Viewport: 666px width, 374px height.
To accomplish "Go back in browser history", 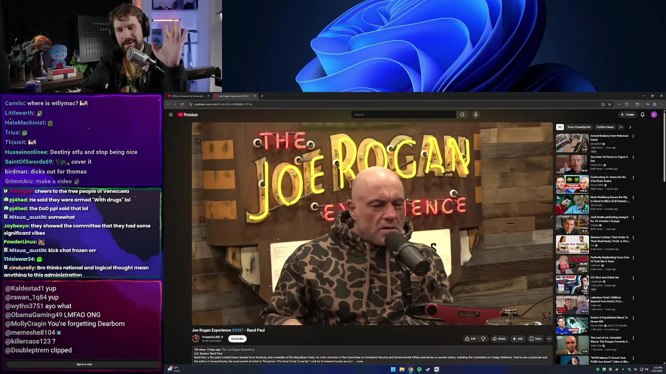I will coord(168,104).
